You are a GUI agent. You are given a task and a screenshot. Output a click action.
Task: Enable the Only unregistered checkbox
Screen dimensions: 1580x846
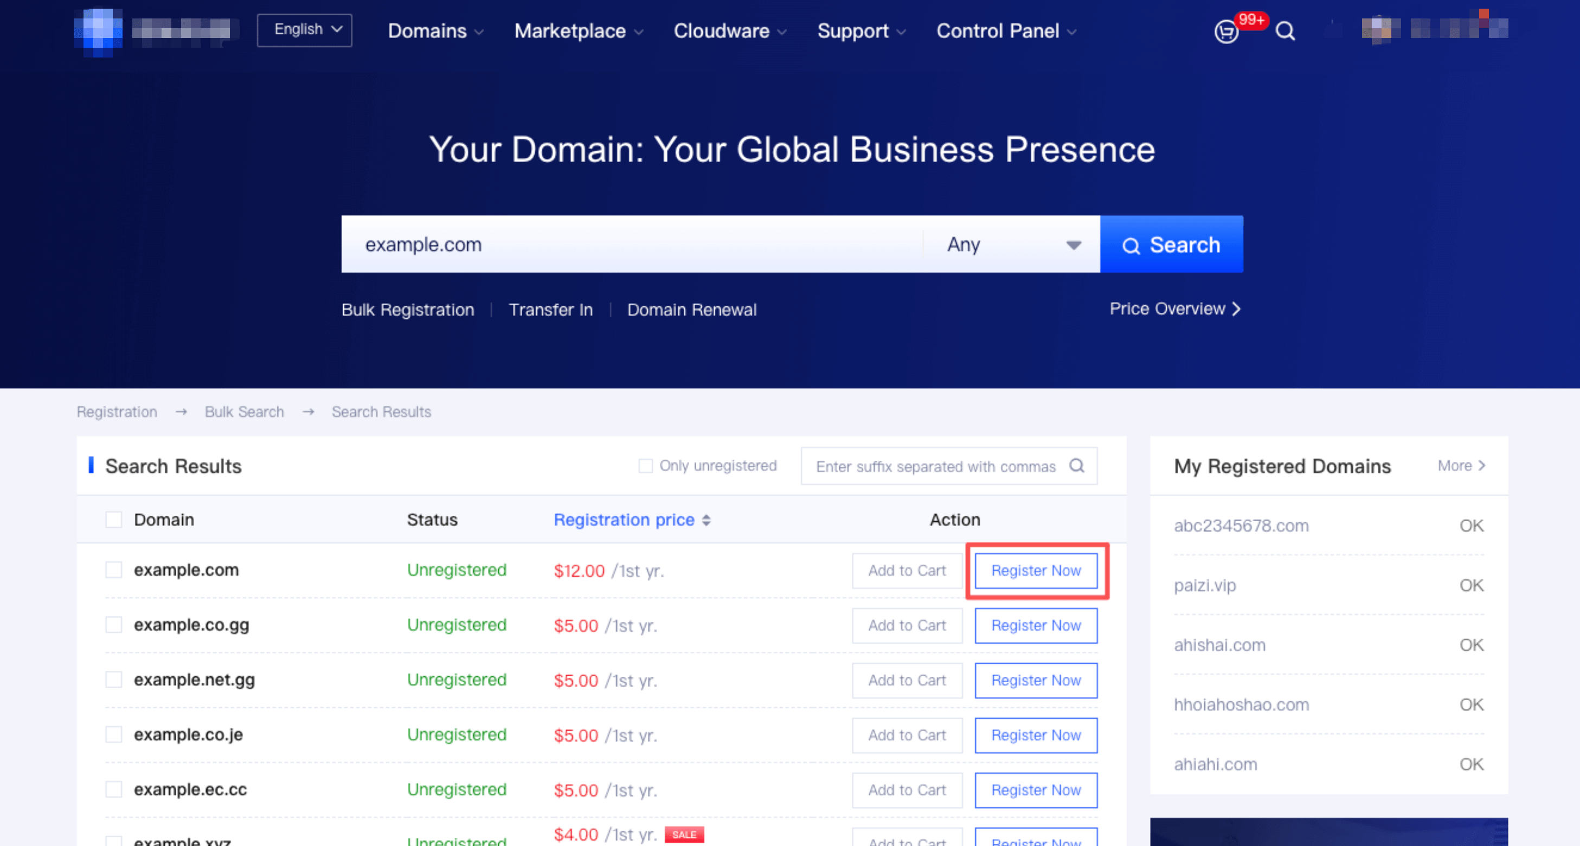pyautogui.click(x=645, y=466)
